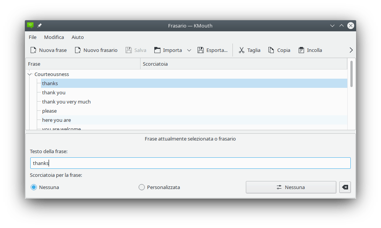Click the phrase list vertical scrollbar
Image resolution: width=381 pixels, height=228 pixels.
(352, 74)
